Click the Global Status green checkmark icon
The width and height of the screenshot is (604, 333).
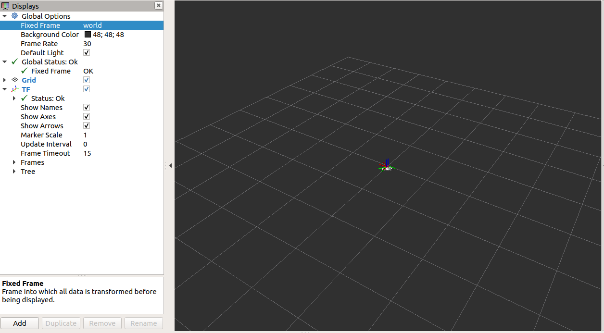(14, 62)
